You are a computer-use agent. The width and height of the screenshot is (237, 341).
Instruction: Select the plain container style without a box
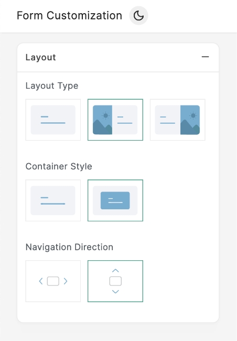click(53, 200)
